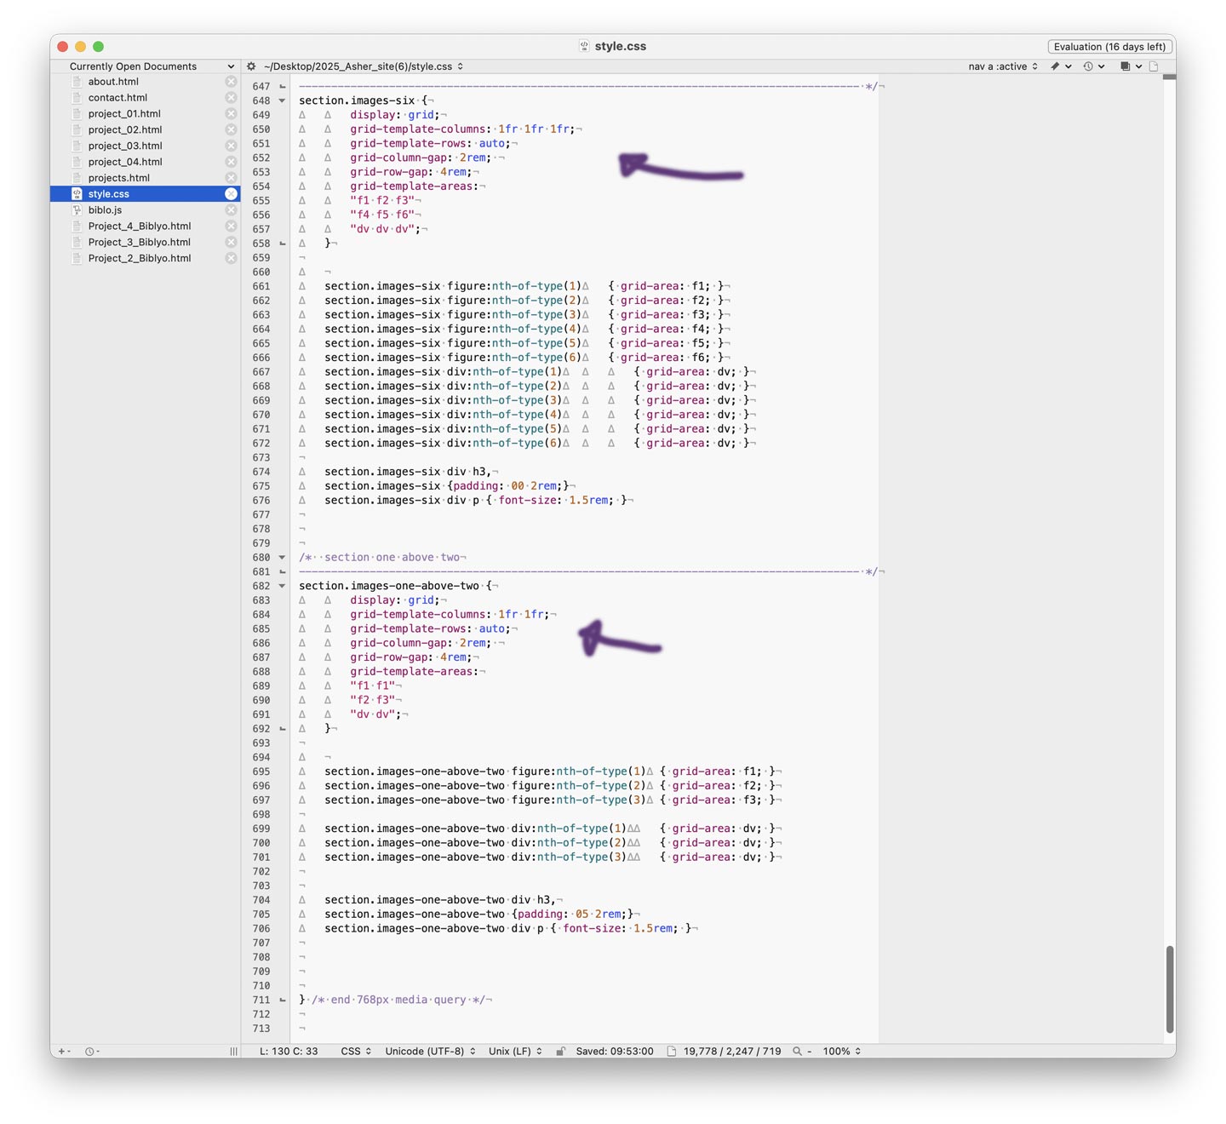Click line number 650 in the gutter

(261, 129)
